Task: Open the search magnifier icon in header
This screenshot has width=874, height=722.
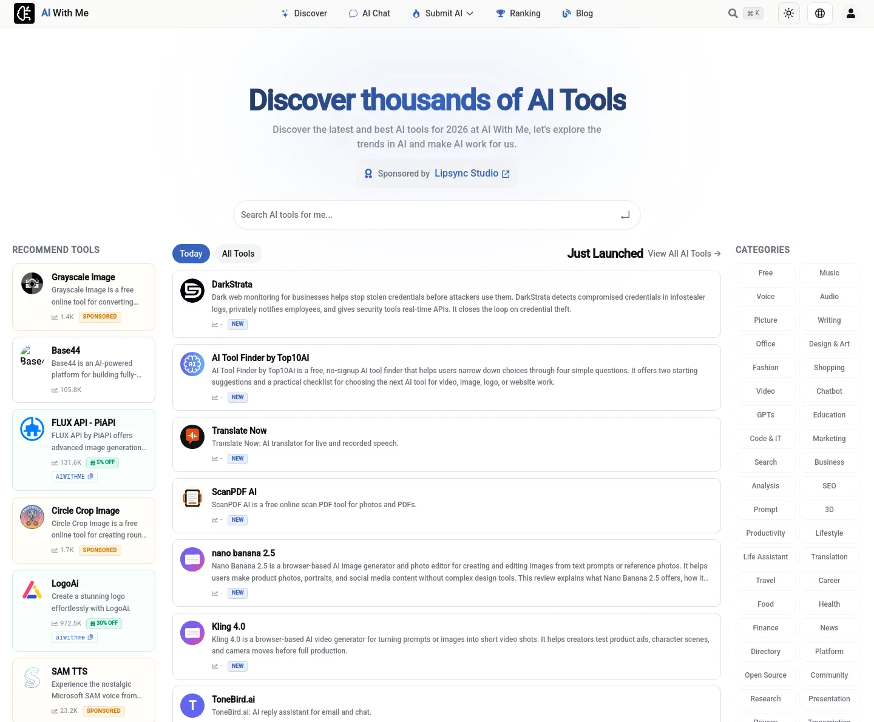Action: tap(733, 13)
